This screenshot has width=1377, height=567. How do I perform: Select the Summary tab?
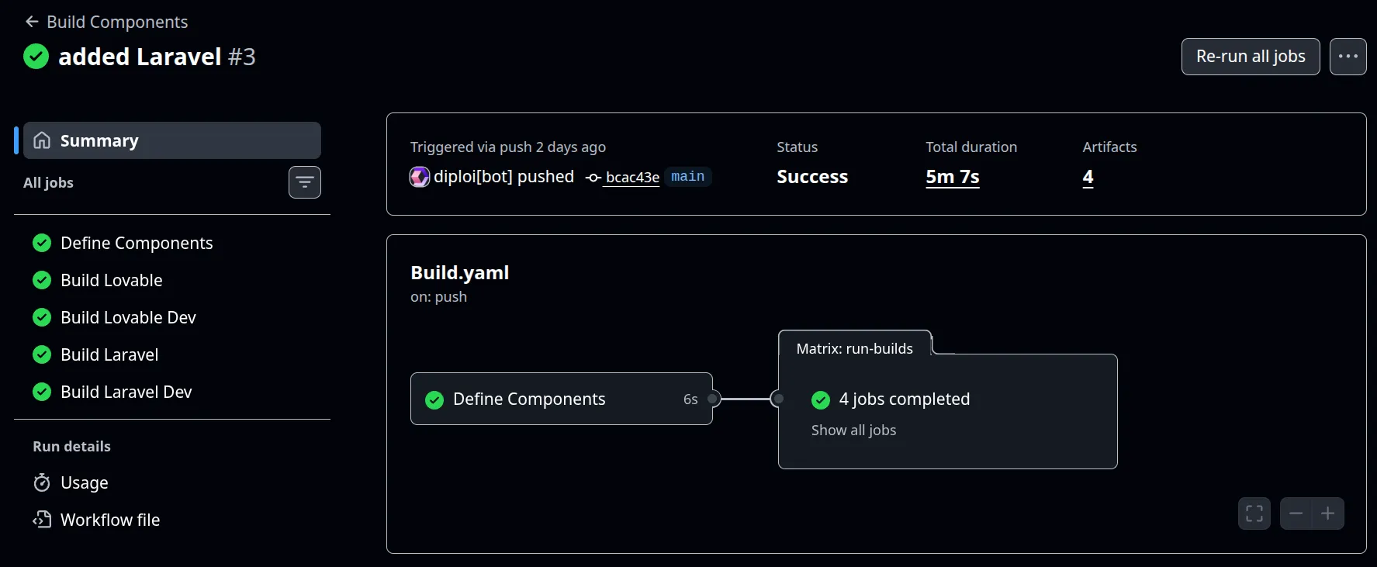tap(172, 140)
